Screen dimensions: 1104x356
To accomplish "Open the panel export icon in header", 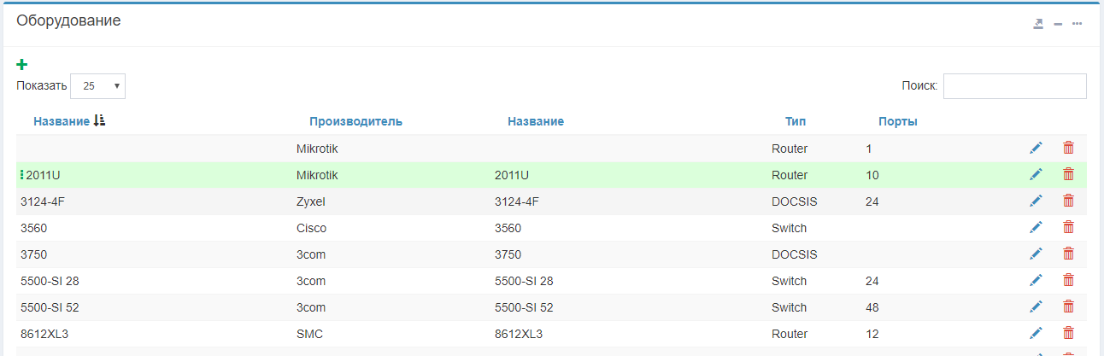I will pyautogui.click(x=1038, y=24).
